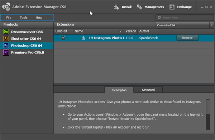Click the Install extension icon
The width and height of the screenshot is (215, 140).
[116, 7]
